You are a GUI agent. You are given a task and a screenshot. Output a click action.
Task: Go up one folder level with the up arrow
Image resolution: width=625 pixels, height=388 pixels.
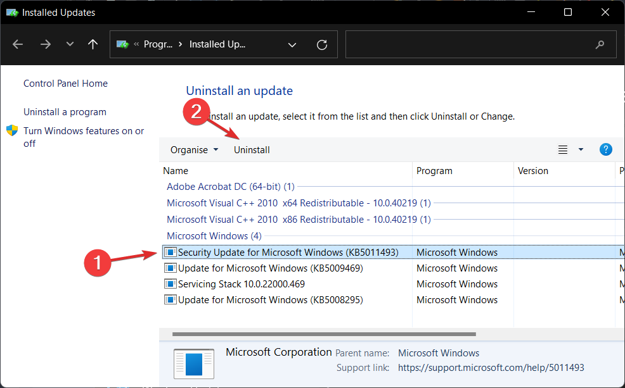click(93, 44)
